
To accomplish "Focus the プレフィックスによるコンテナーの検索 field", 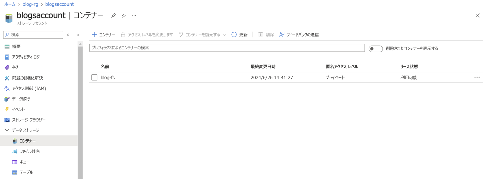I will click(x=227, y=48).
